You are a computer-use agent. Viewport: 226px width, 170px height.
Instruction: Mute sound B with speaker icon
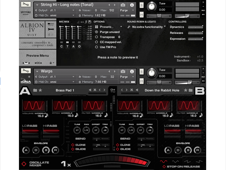click(x=137, y=90)
